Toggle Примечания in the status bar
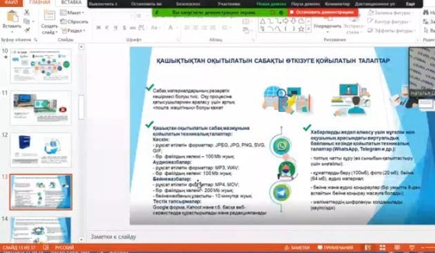435x253 pixels. point(336,247)
